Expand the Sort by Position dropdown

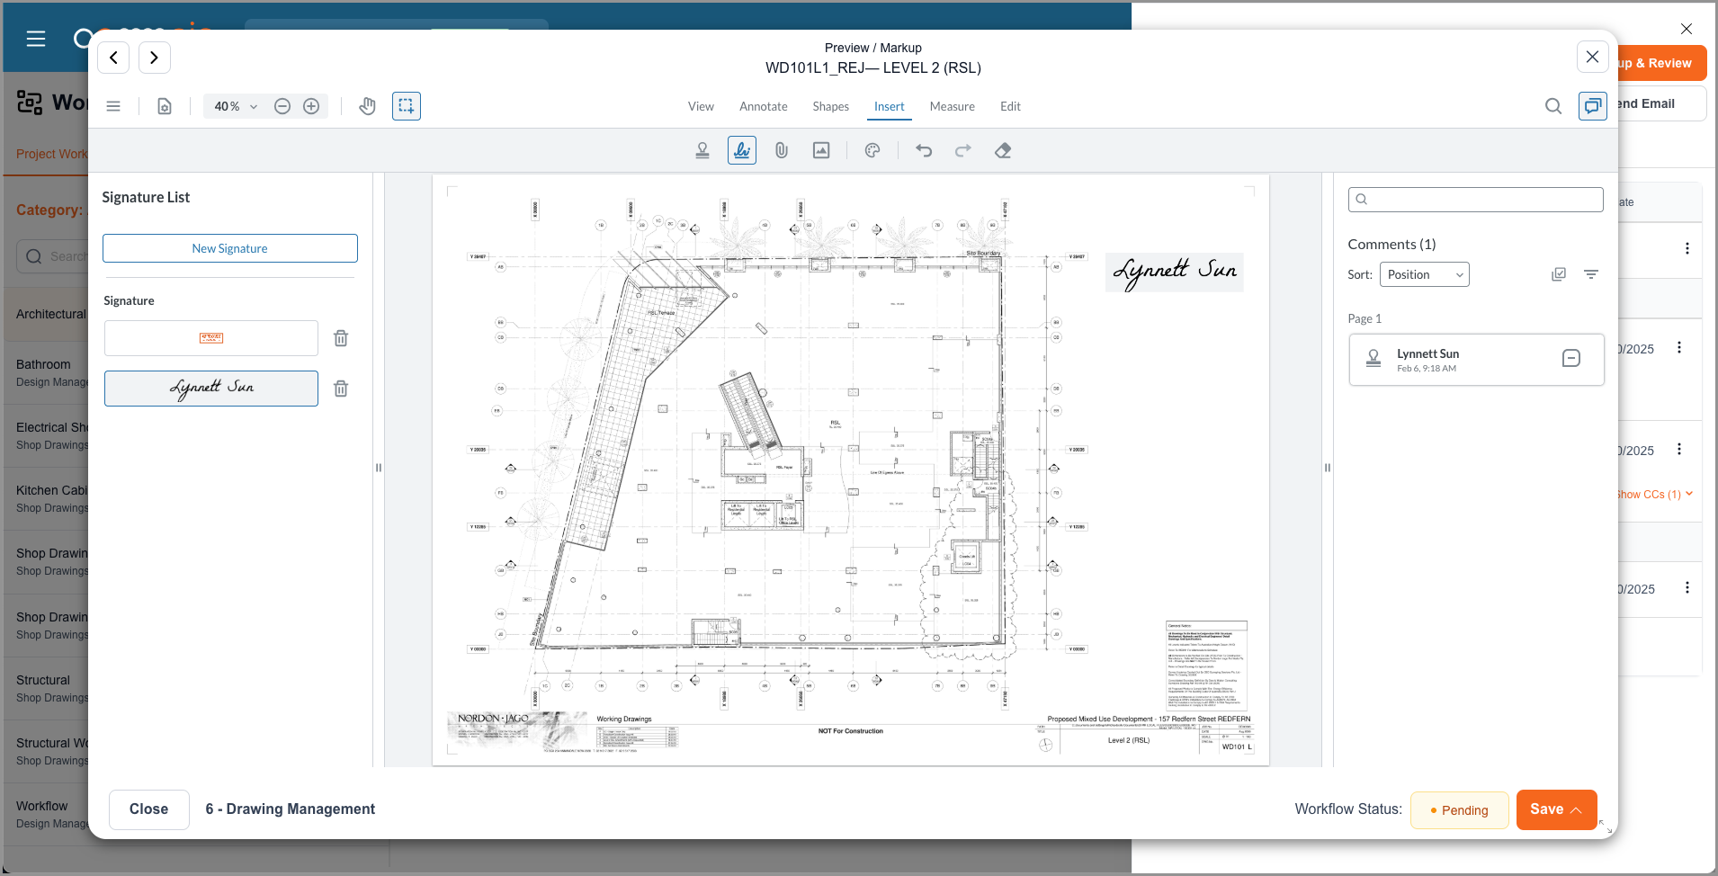coord(1424,274)
